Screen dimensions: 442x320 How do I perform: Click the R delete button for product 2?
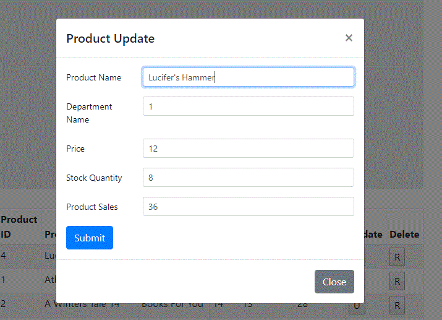pos(397,305)
